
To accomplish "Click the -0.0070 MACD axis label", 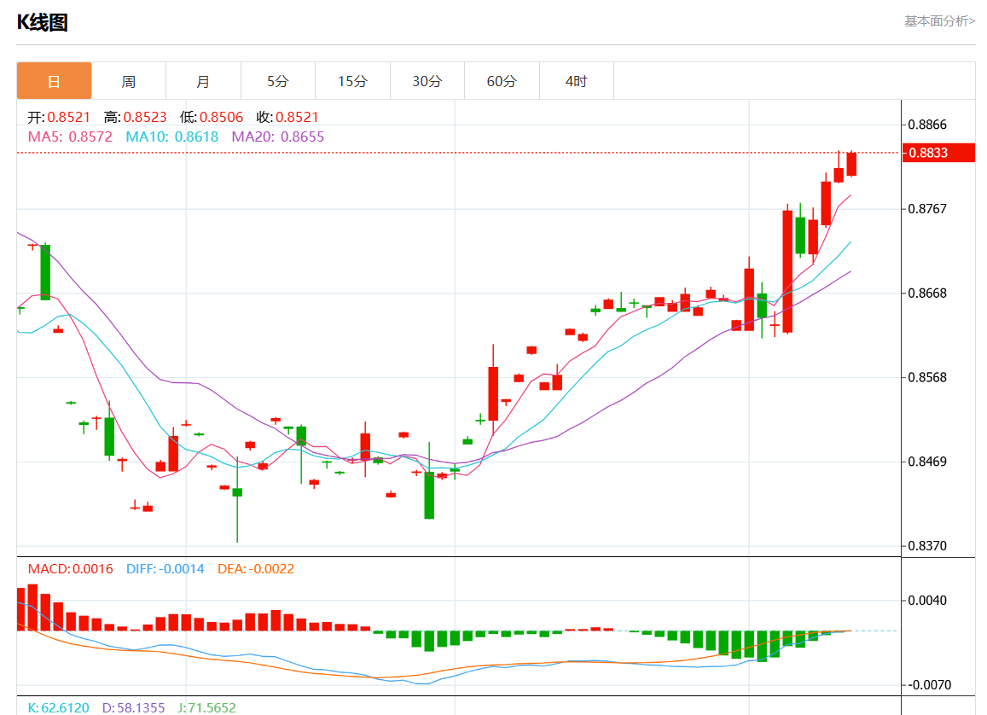I will click(929, 685).
